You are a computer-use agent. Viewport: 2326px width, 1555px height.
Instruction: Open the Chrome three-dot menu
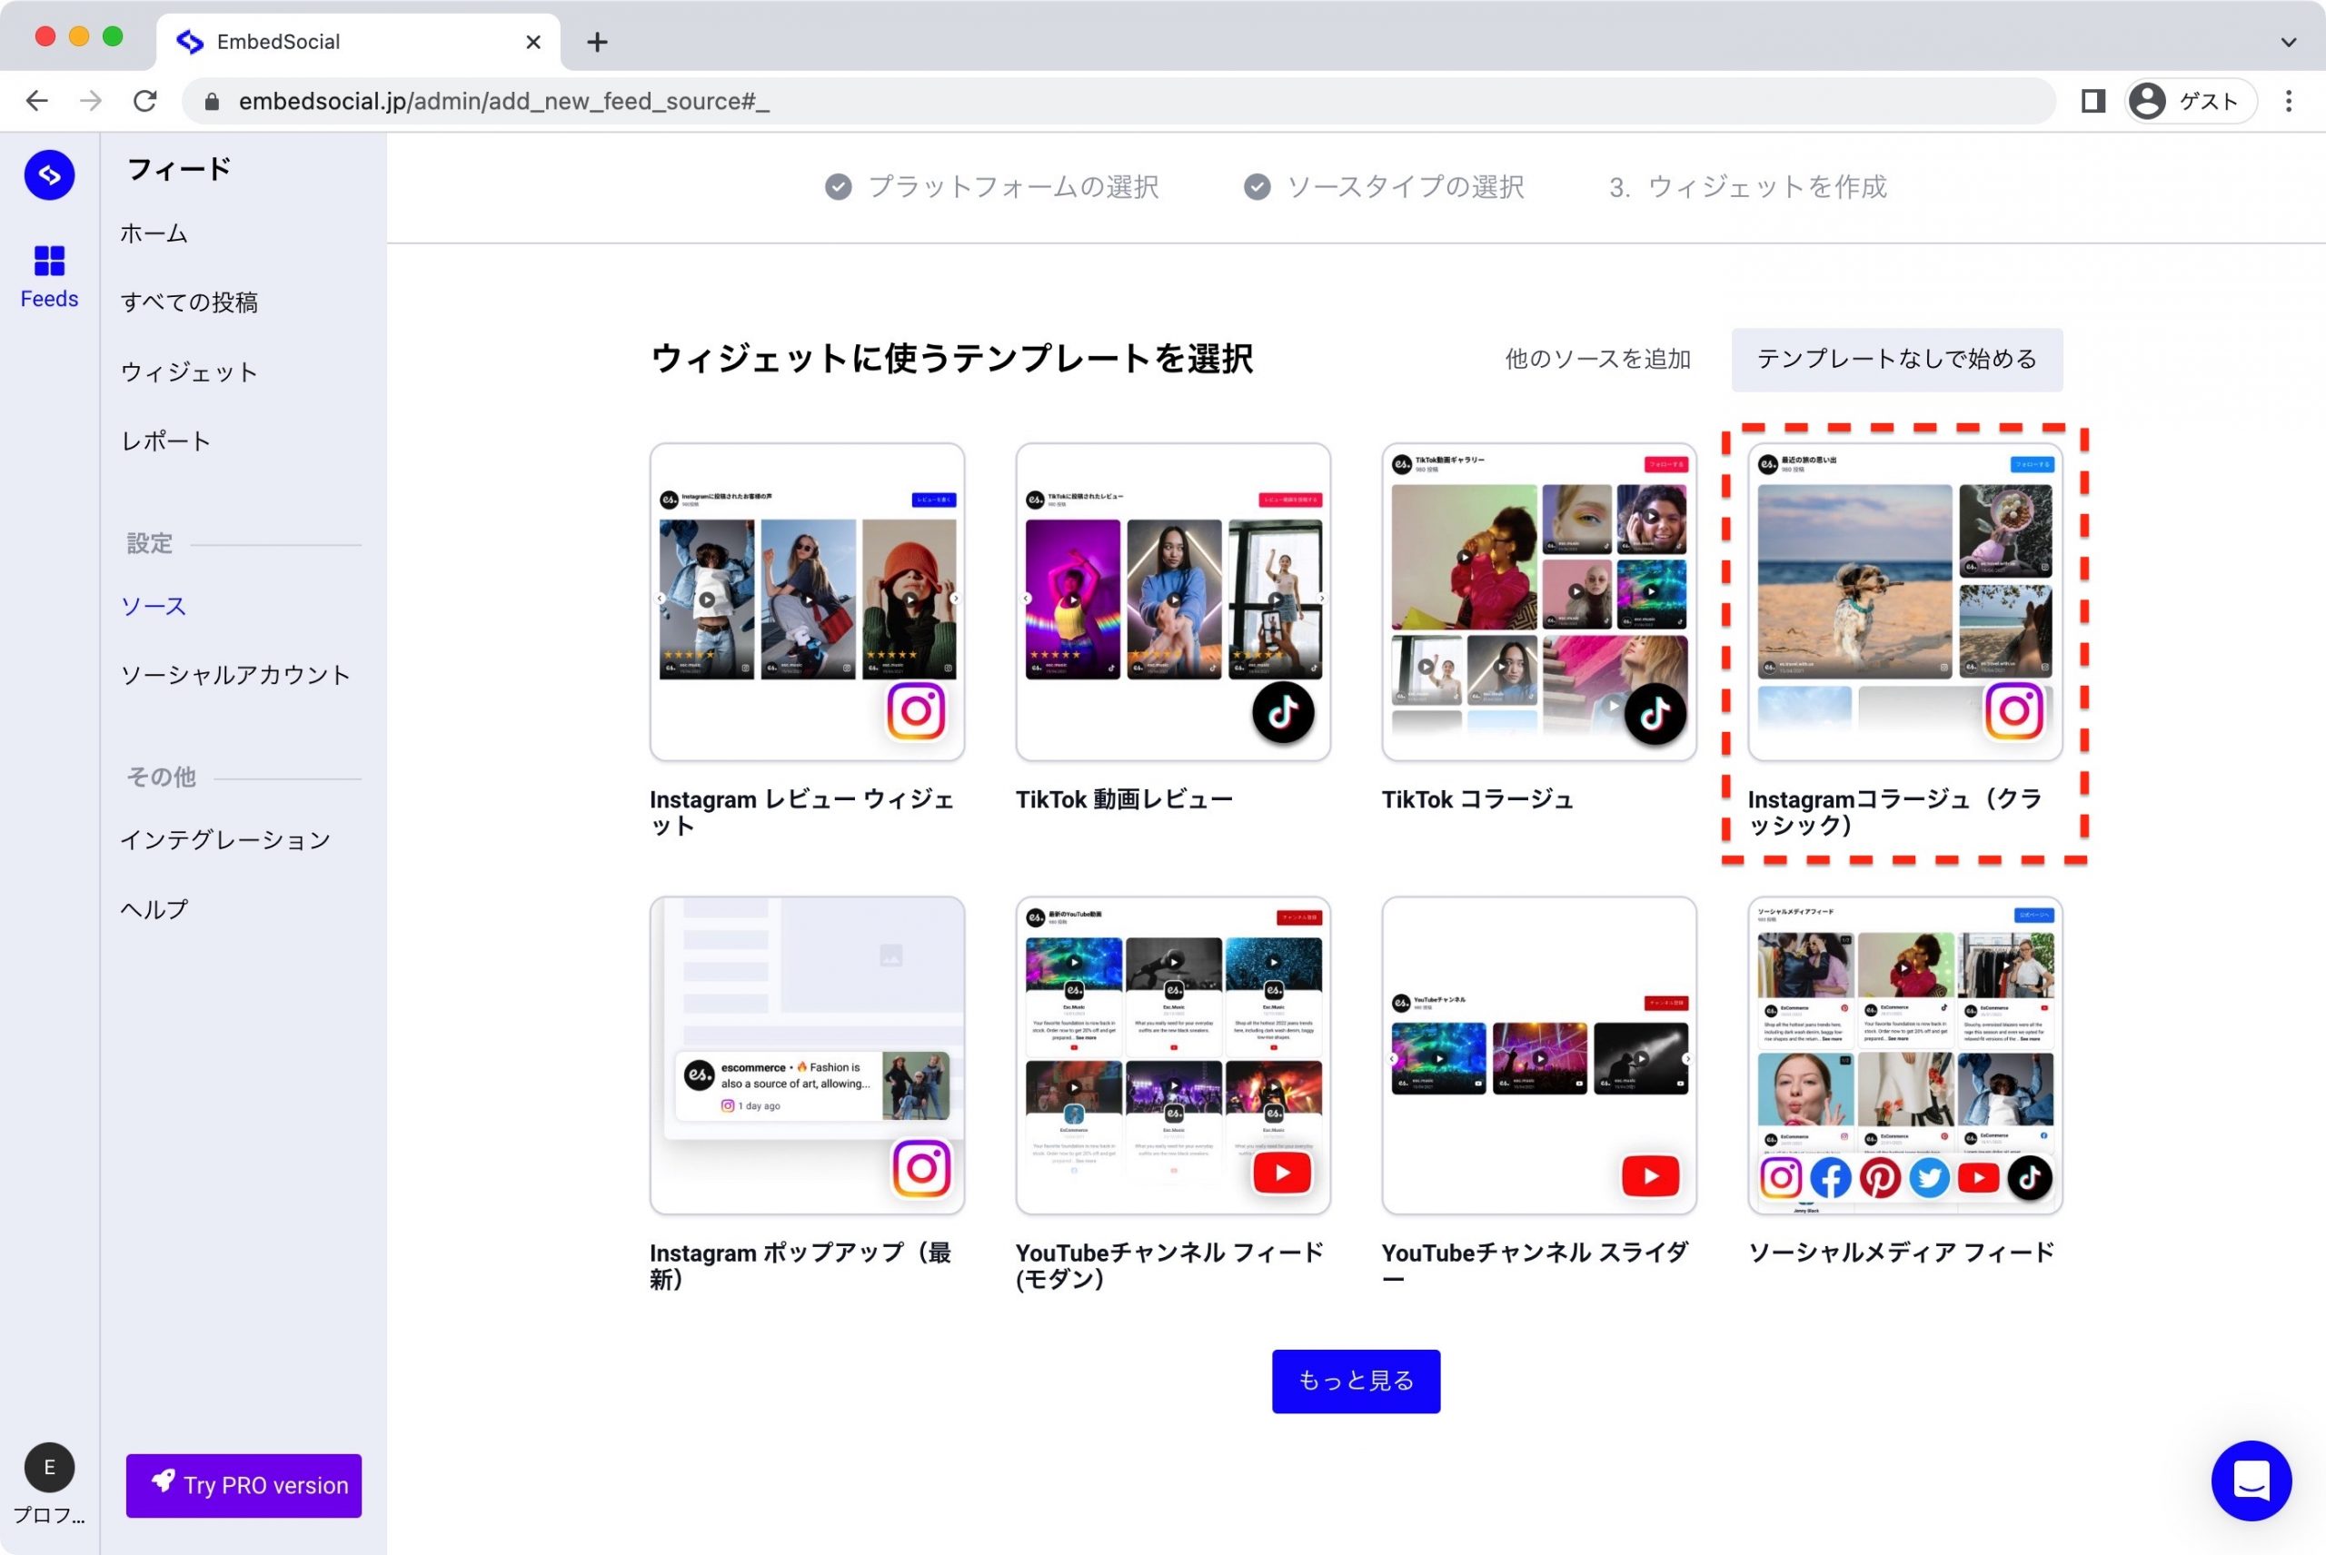(x=2290, y=101)
